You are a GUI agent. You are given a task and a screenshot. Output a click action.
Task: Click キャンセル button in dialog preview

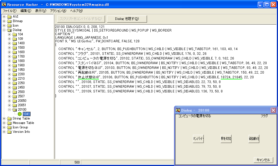coord(263,160)
